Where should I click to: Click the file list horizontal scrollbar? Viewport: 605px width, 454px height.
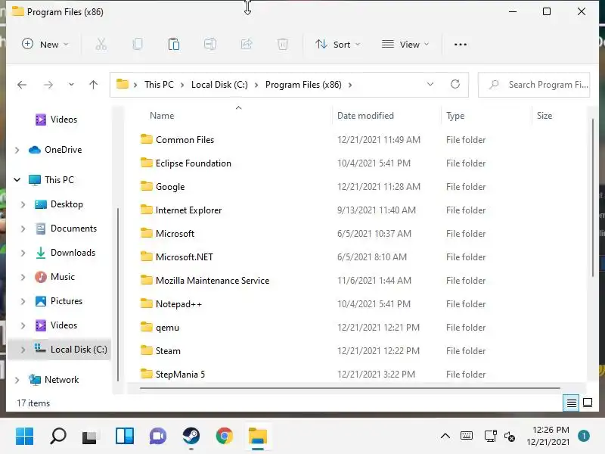[x=350, y=388]
